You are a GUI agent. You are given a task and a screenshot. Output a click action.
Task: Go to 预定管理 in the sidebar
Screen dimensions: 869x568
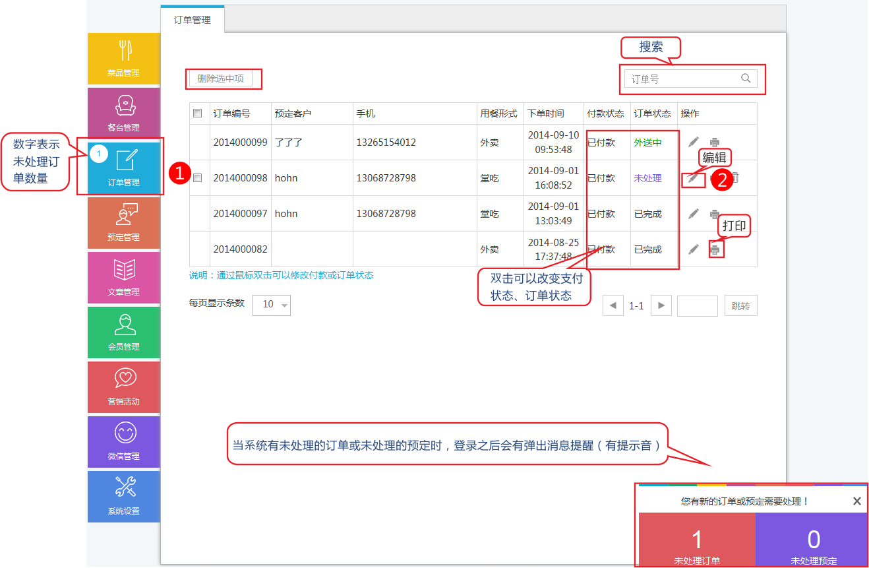click(123, 222)
